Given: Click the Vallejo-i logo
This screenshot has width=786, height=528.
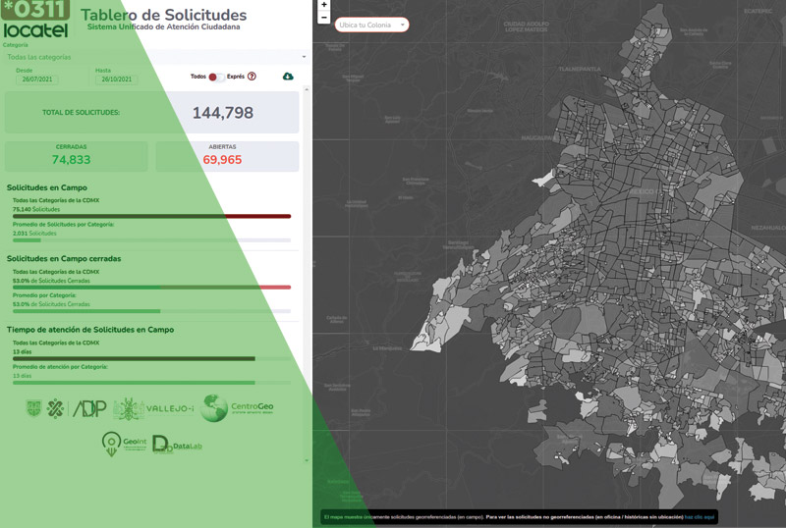Looking at the screenshot, I should pos(155,408).
